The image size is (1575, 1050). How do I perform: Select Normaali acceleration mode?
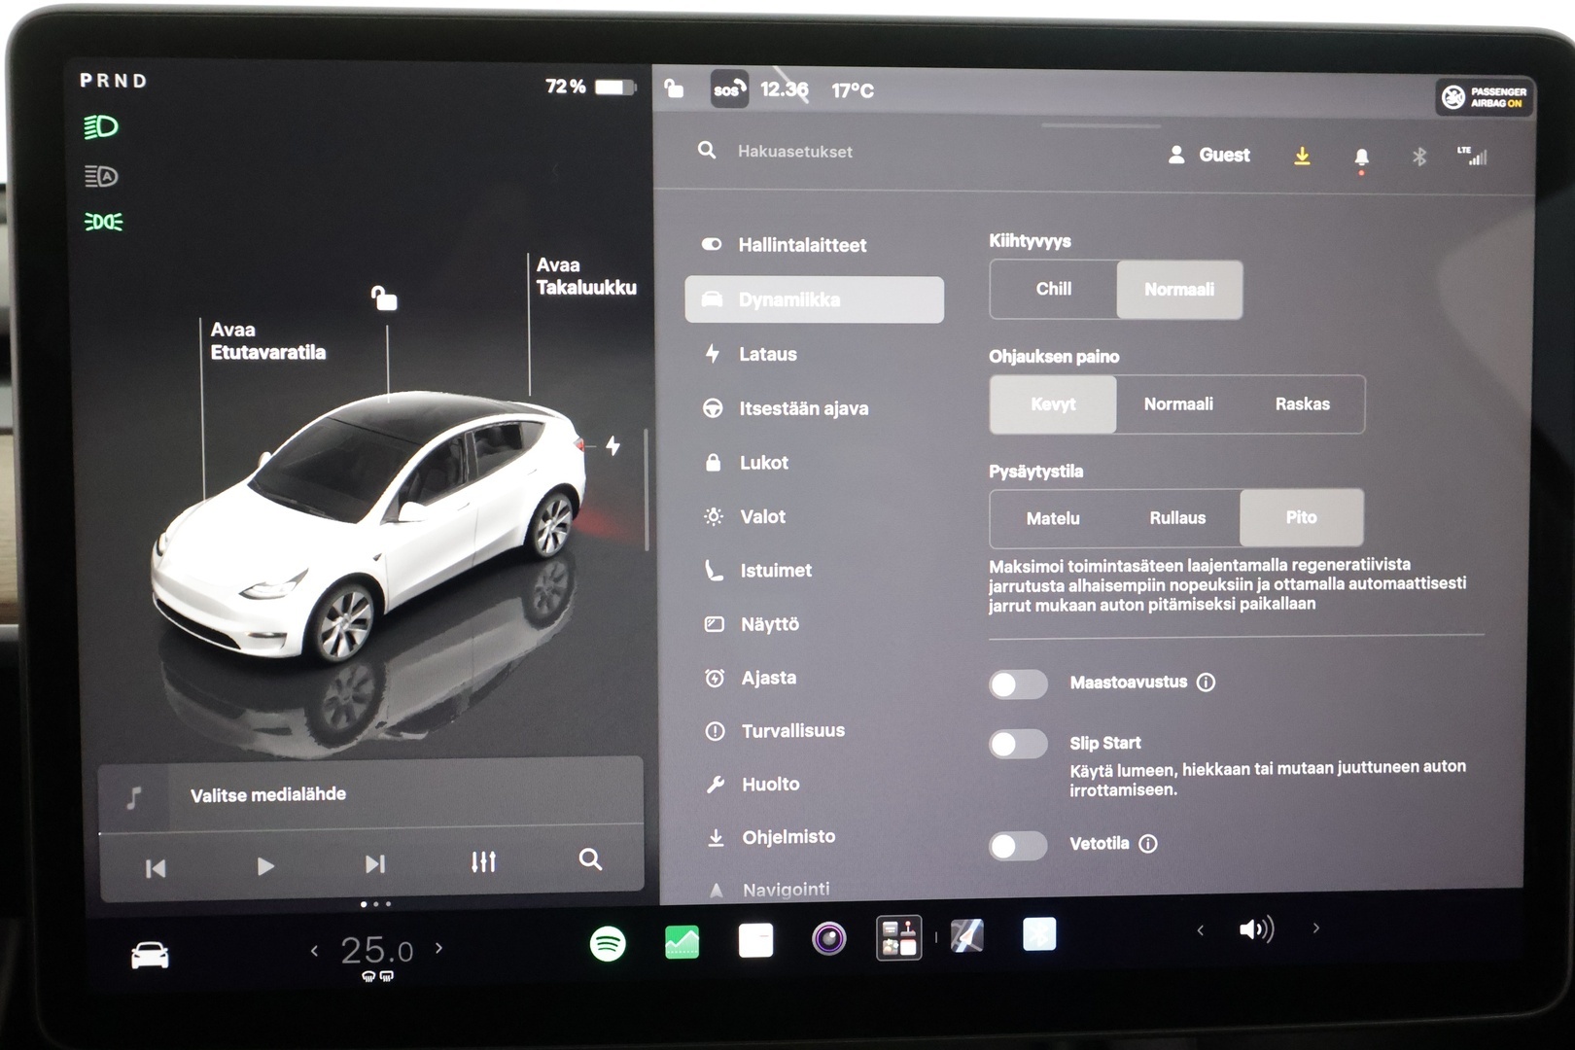tap(1179, 289)
